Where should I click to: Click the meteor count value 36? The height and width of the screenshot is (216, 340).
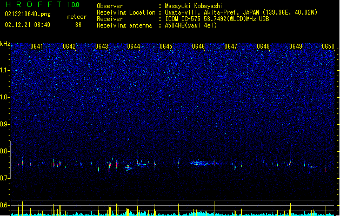pyautogui.click(x=78, y=25)
